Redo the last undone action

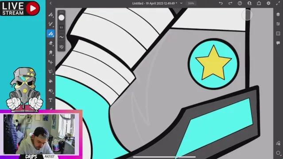(x=230, y=3)
